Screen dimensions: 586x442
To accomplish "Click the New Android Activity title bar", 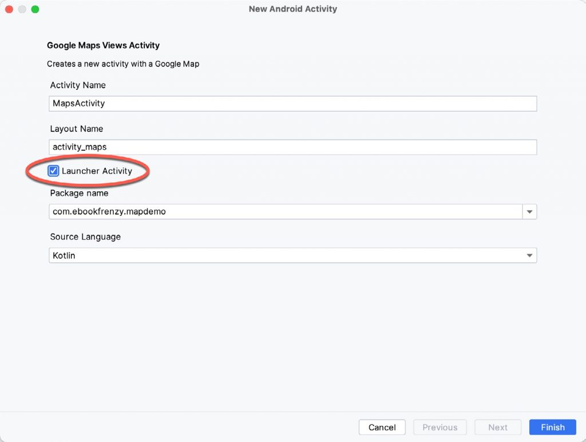I will pyautogui.click(x=292, y=9).
